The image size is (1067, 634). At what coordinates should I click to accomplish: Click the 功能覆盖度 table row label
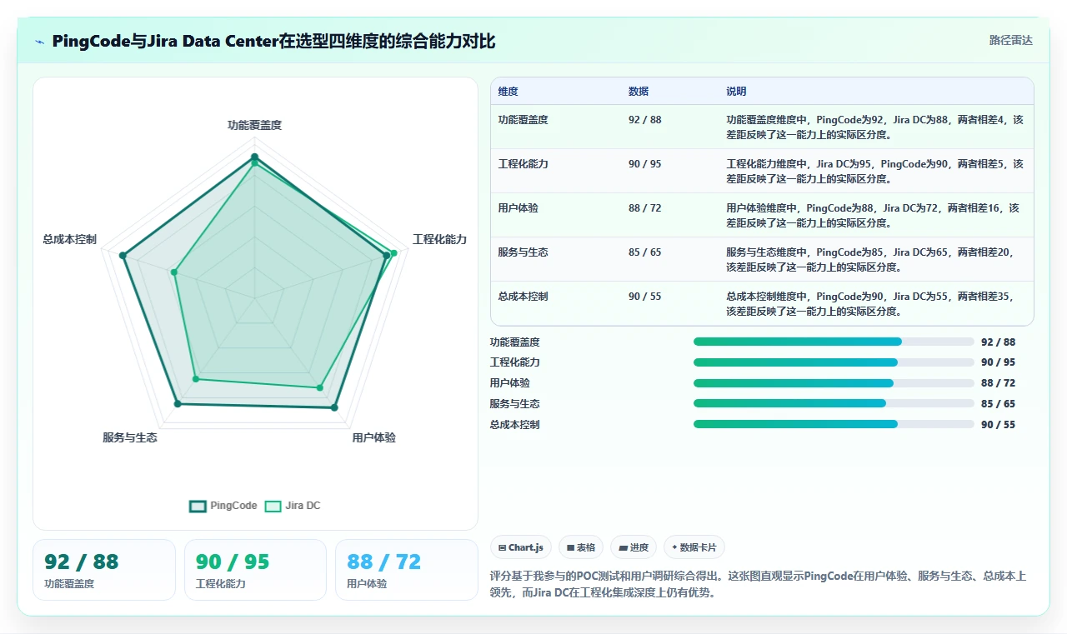pyautogui.click(x=523, y=120)
